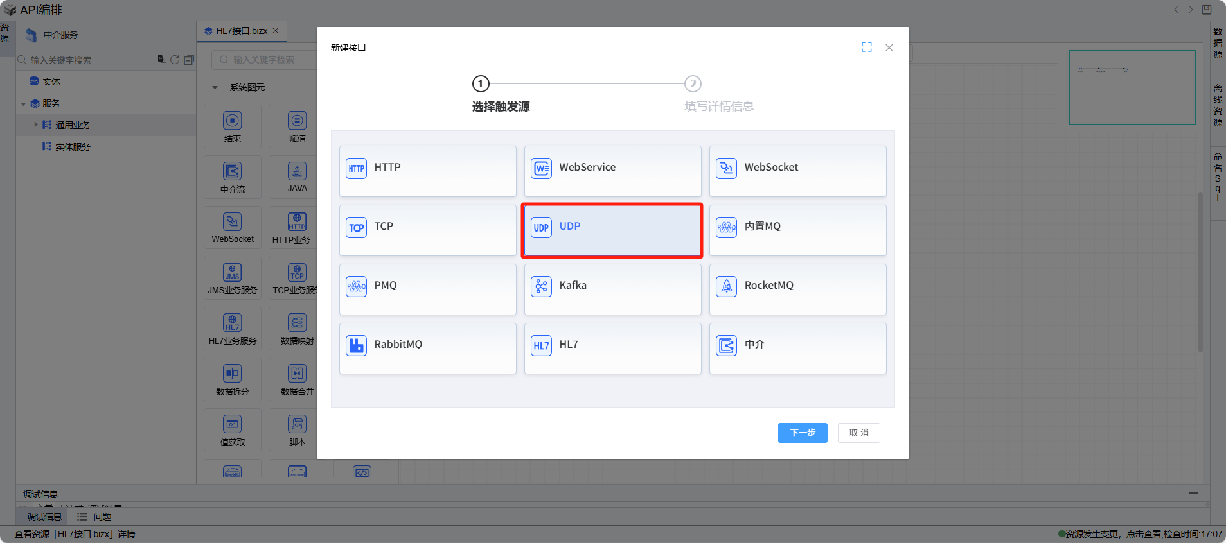Select the HL7 trigger card
The height and width of the screenshot is (543, 1226).
pos(612,348)
